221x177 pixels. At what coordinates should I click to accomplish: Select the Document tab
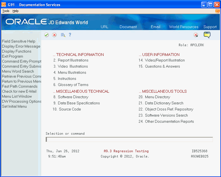[128, 27]
